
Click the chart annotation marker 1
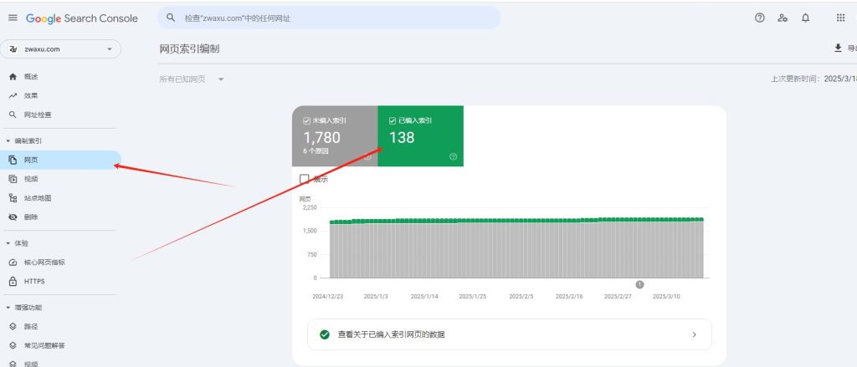coord(639,284)
